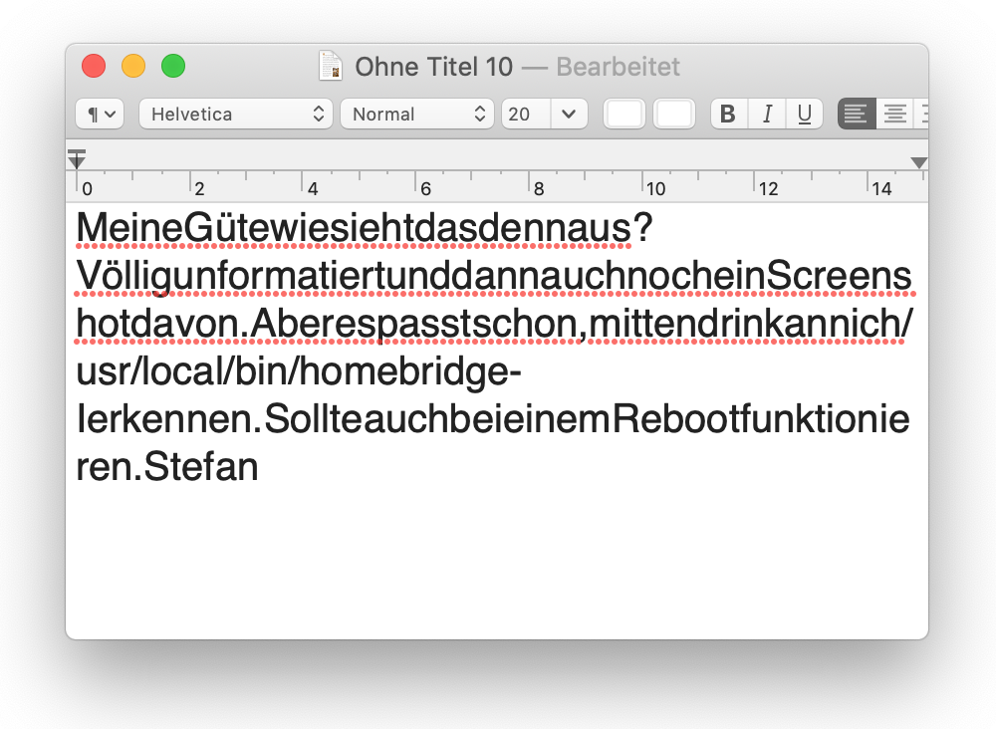Image resolution: width=996 pixels, height=729 pixels.
Task: Click the font size field showing 20
Action: 525,115
